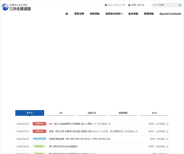This screenshot has width=184, height=154.
Task: Select the すべて news tab
Action: point(30,113)
